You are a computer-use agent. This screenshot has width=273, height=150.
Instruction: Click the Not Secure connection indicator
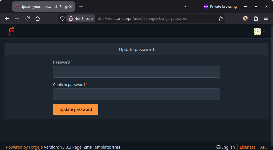pos(81,18)
